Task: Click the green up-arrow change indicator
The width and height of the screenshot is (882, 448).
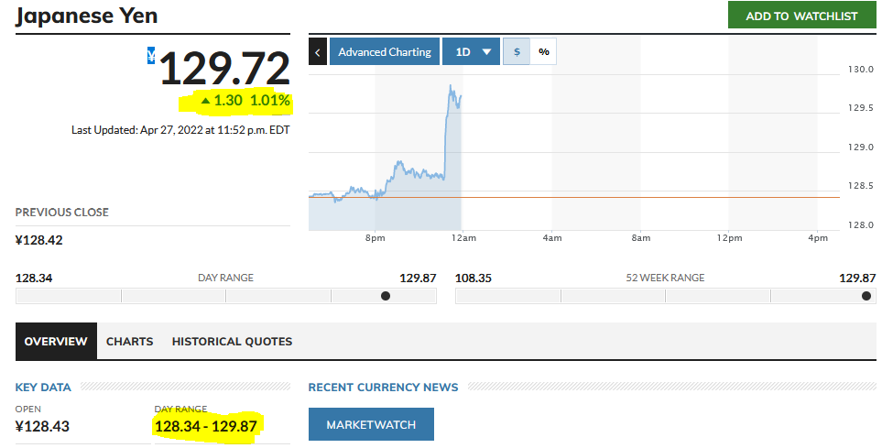Action: 205,101
